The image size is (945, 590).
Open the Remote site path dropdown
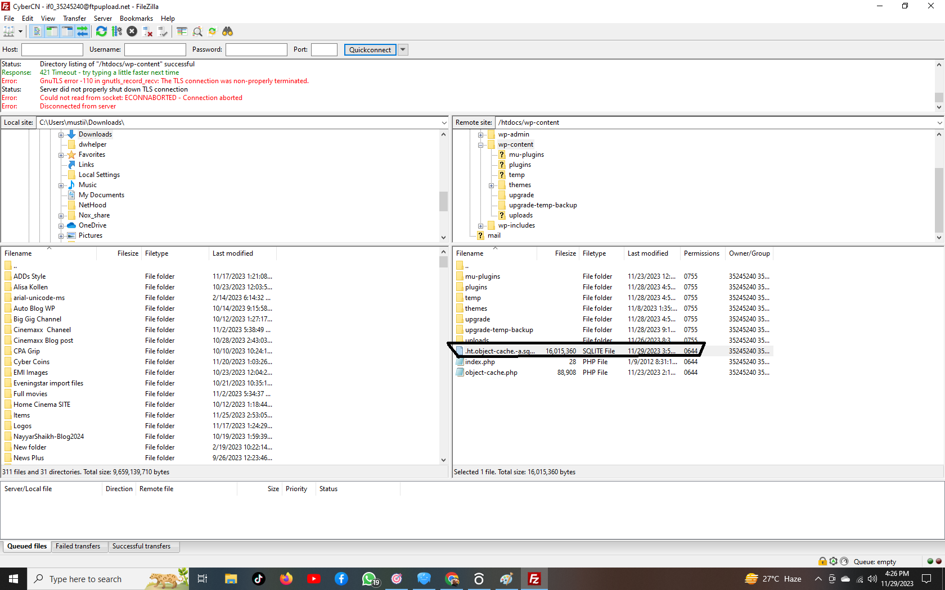tap(939, 122)
